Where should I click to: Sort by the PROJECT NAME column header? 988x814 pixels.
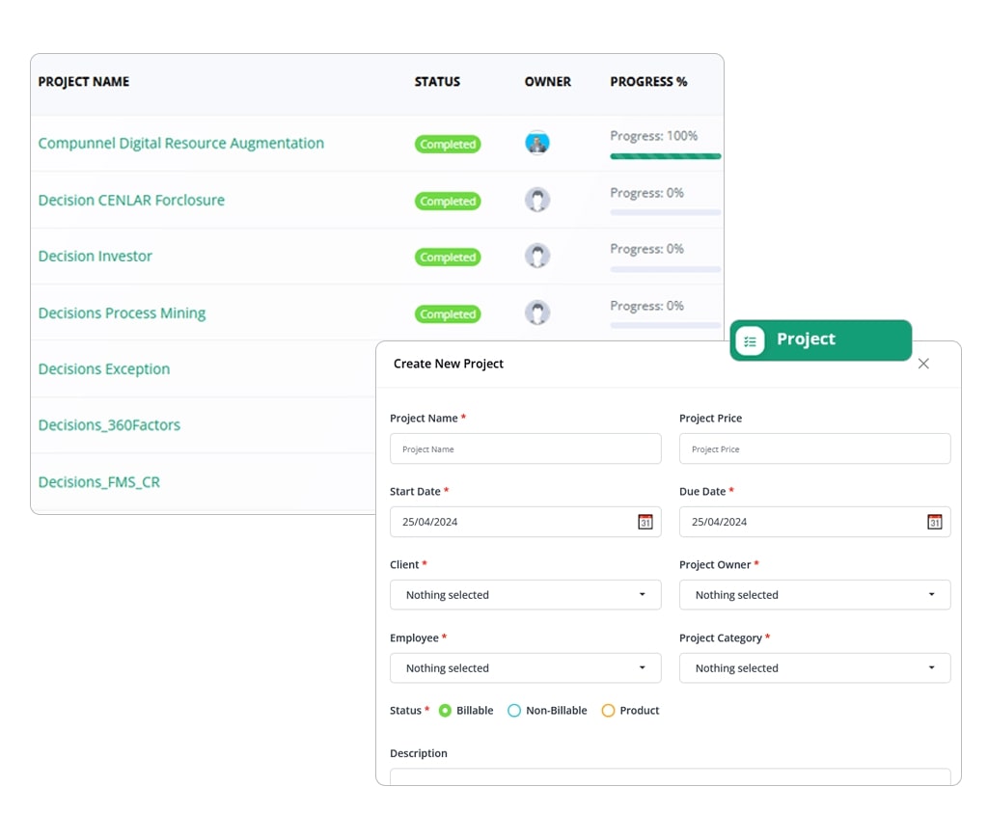(84, 82)
